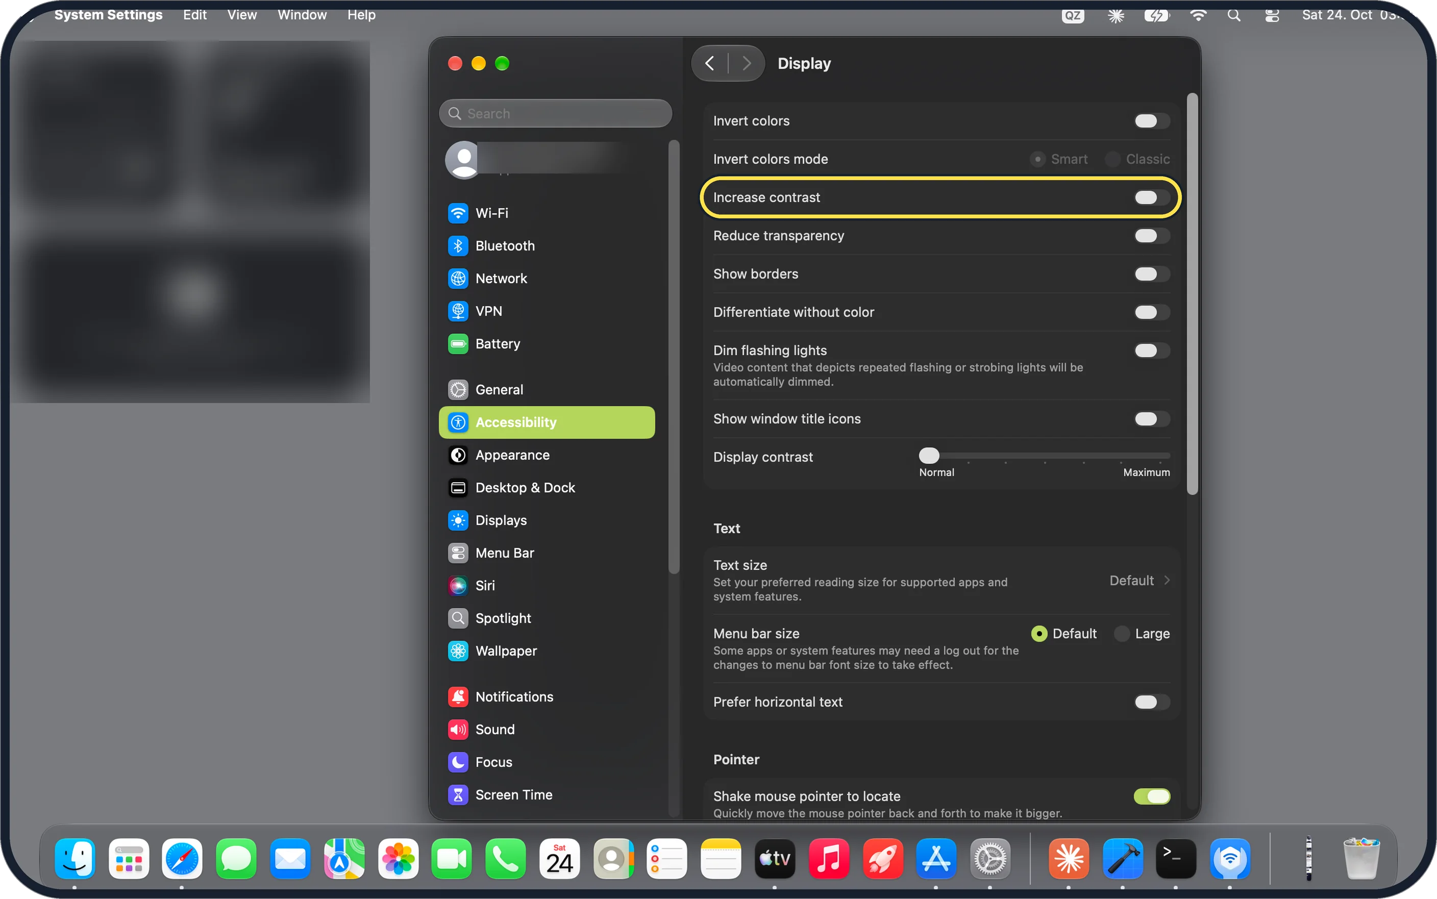The height and width of the screenshot is (899, 1437).
Task: Launch Terminal from the Dock
Action: tap(1175, 859)
